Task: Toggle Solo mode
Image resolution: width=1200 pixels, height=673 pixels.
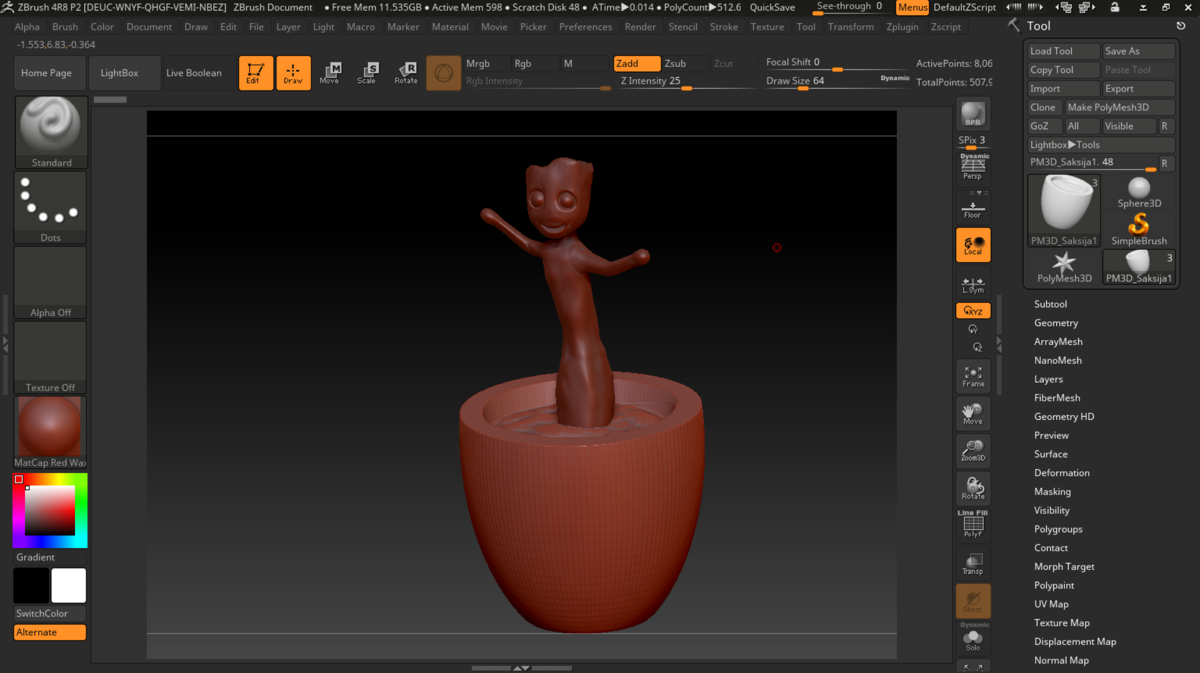Action: click(x=973, y=638)
